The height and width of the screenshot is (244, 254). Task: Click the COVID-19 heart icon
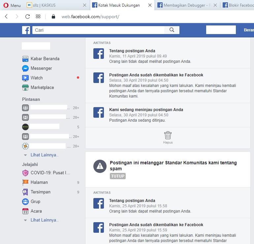point(25,173)
